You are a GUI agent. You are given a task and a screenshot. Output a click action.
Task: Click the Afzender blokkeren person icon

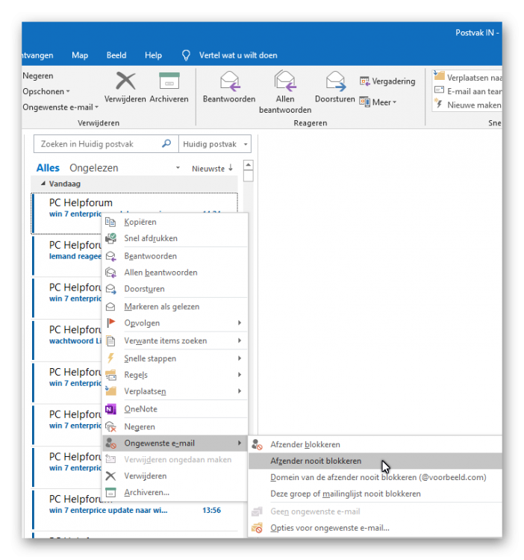pyautogui.click(x=257, y=444)
